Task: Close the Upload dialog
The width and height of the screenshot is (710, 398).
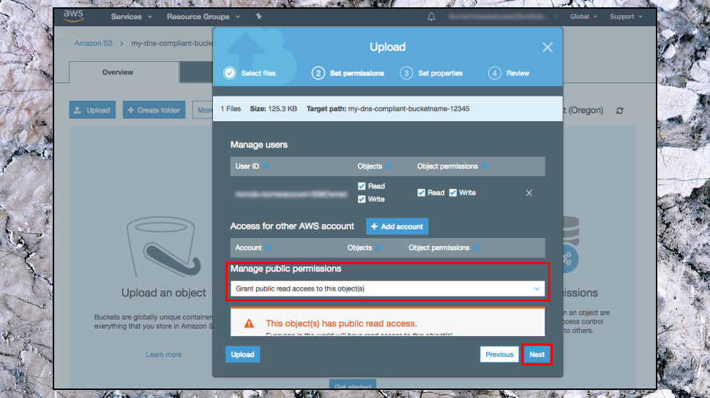Action: [548, 47]
